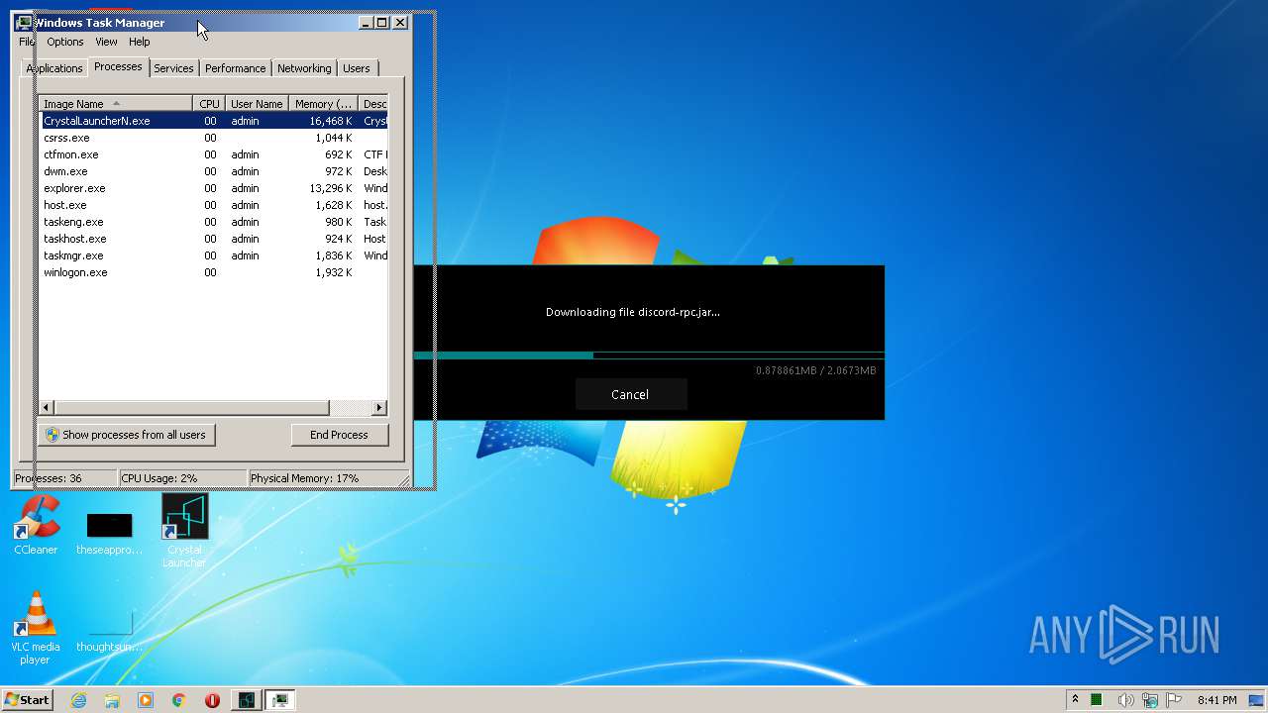Open the Options menu in Task Manager

pyautogui.click(x=65, y=42)
